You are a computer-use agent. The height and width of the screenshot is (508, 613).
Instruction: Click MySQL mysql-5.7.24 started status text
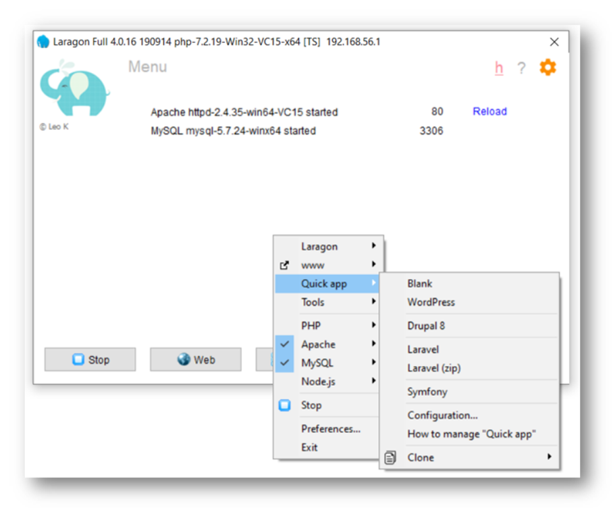tap(234, 130)
